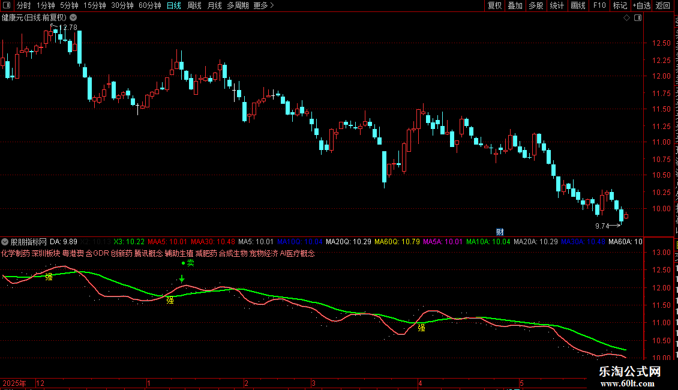The height and width of the screenshot is (390, 678).
Task: Activate the 画线 drawing tool
Action: pos(578,5)
